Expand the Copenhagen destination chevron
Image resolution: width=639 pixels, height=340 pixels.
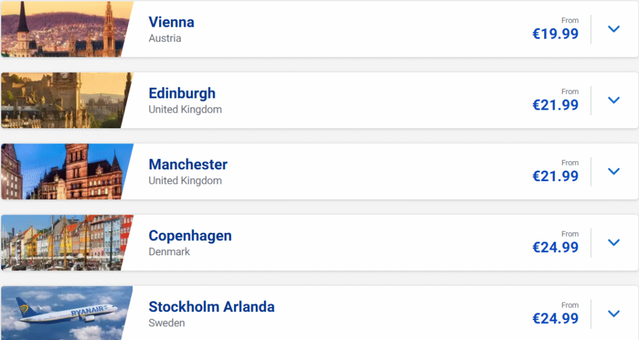614,242
